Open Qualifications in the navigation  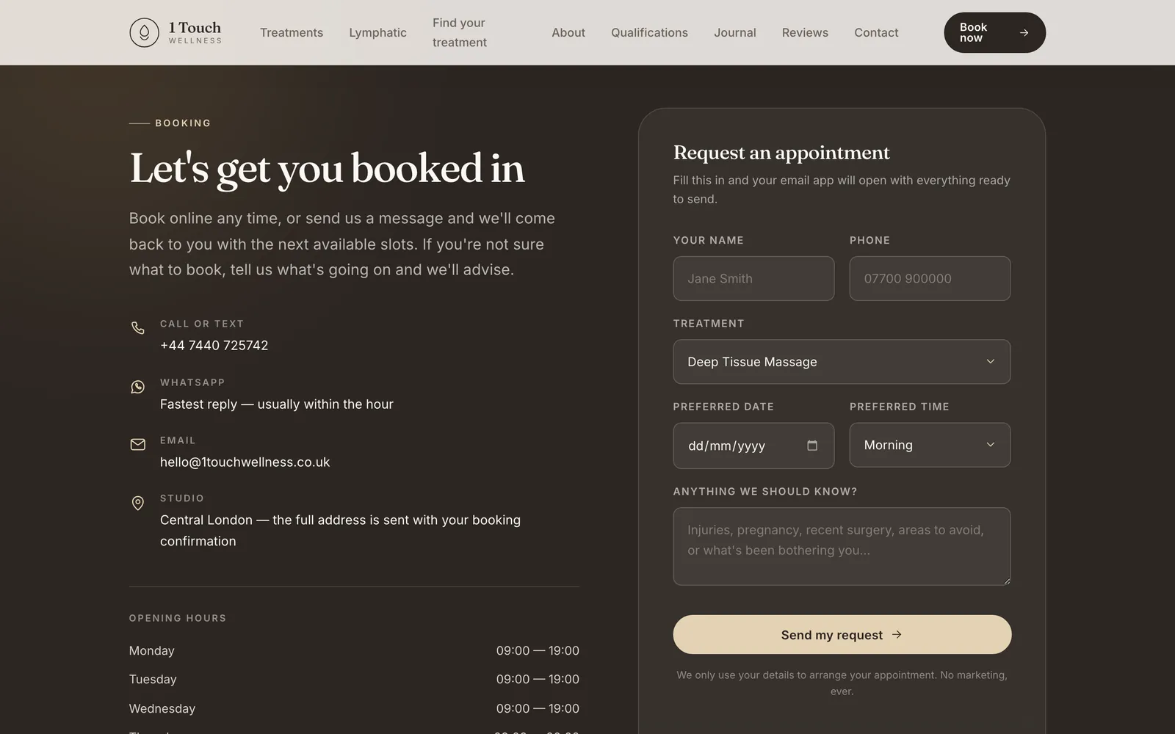pos(649,32)
